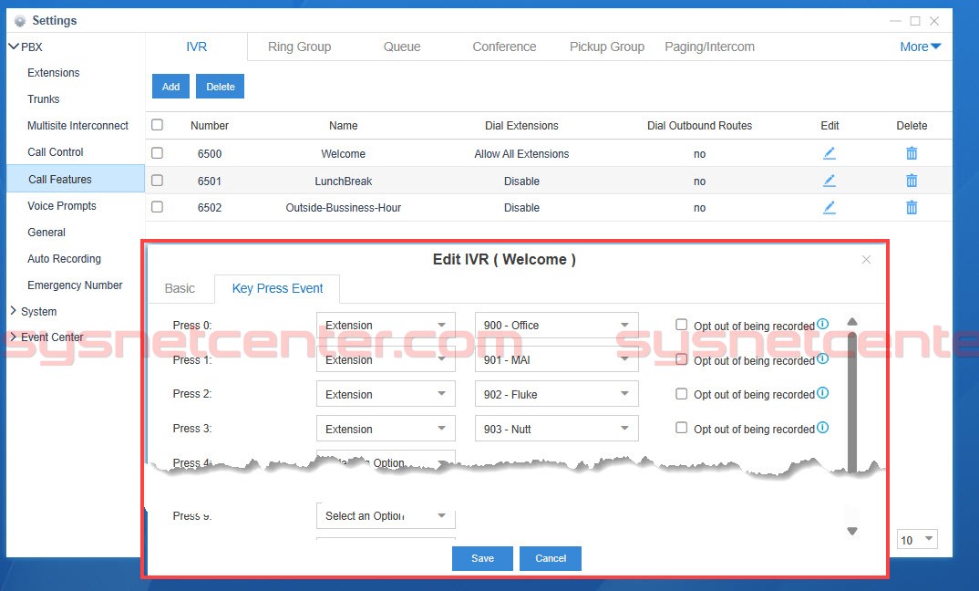Viewport: 979px width, 591px height.
Task: Save the IVR changes
Action: point(482,558)
